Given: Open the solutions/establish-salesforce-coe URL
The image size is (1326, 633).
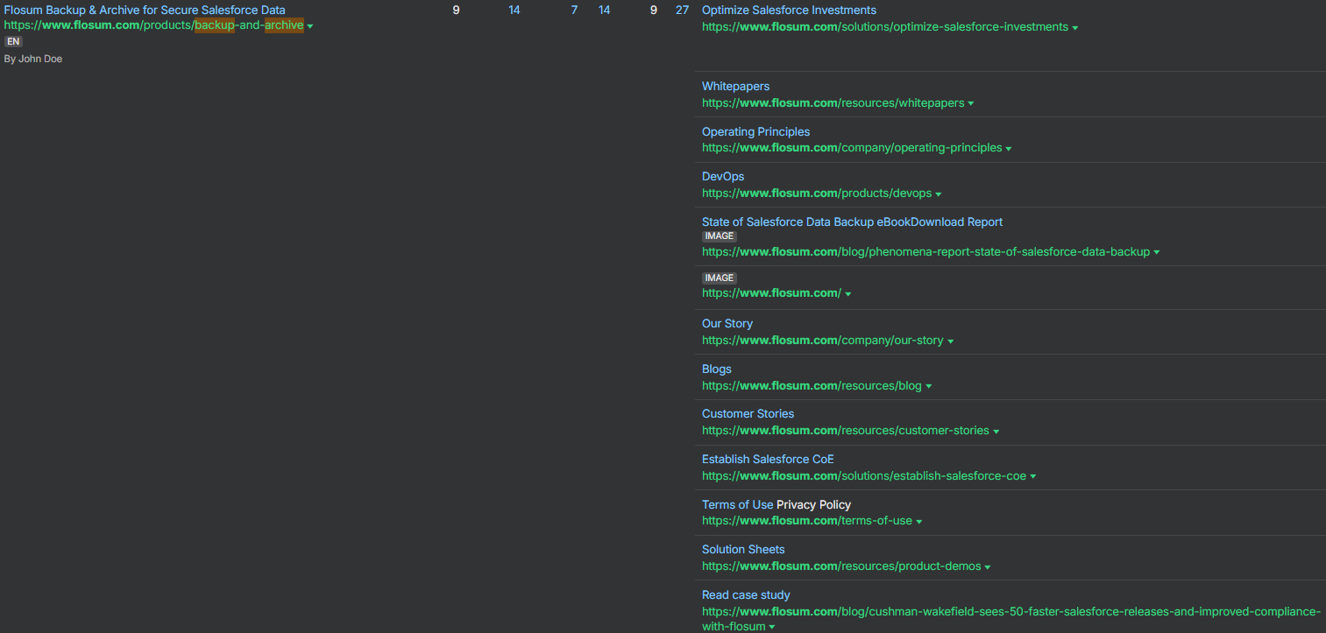Looking at the screenshot, I should pos(864,476).
